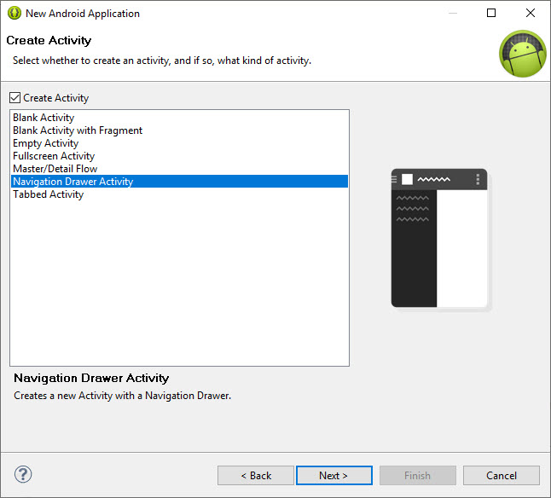Maximize the New Android Application window
Viewport: 551px width, 498px height.
(x=491, y=13)
